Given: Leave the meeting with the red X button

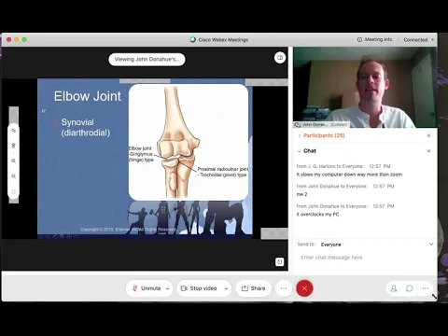Looking at the screenshot, I should [304, 288].
